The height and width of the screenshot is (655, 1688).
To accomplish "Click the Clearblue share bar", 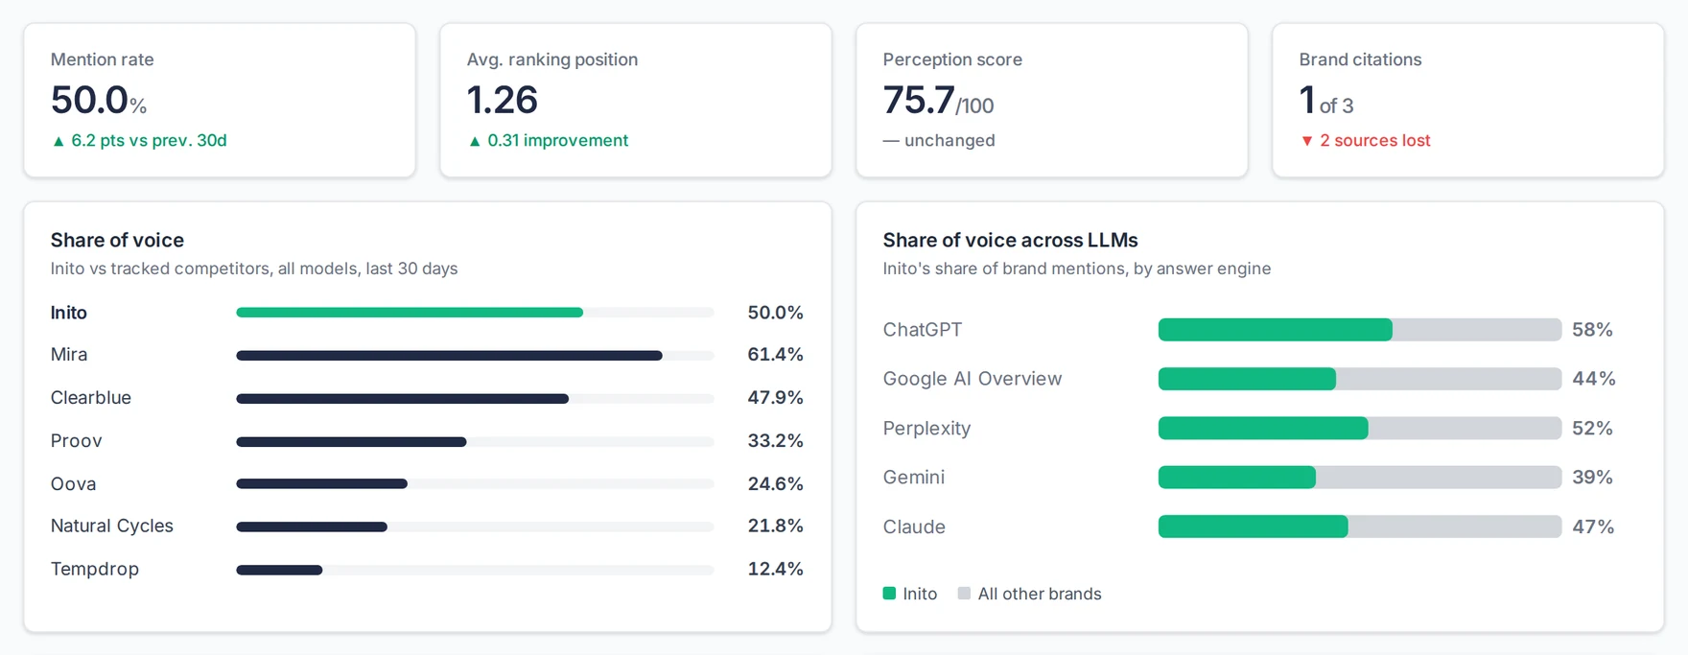I will click(x=402, y=399).
